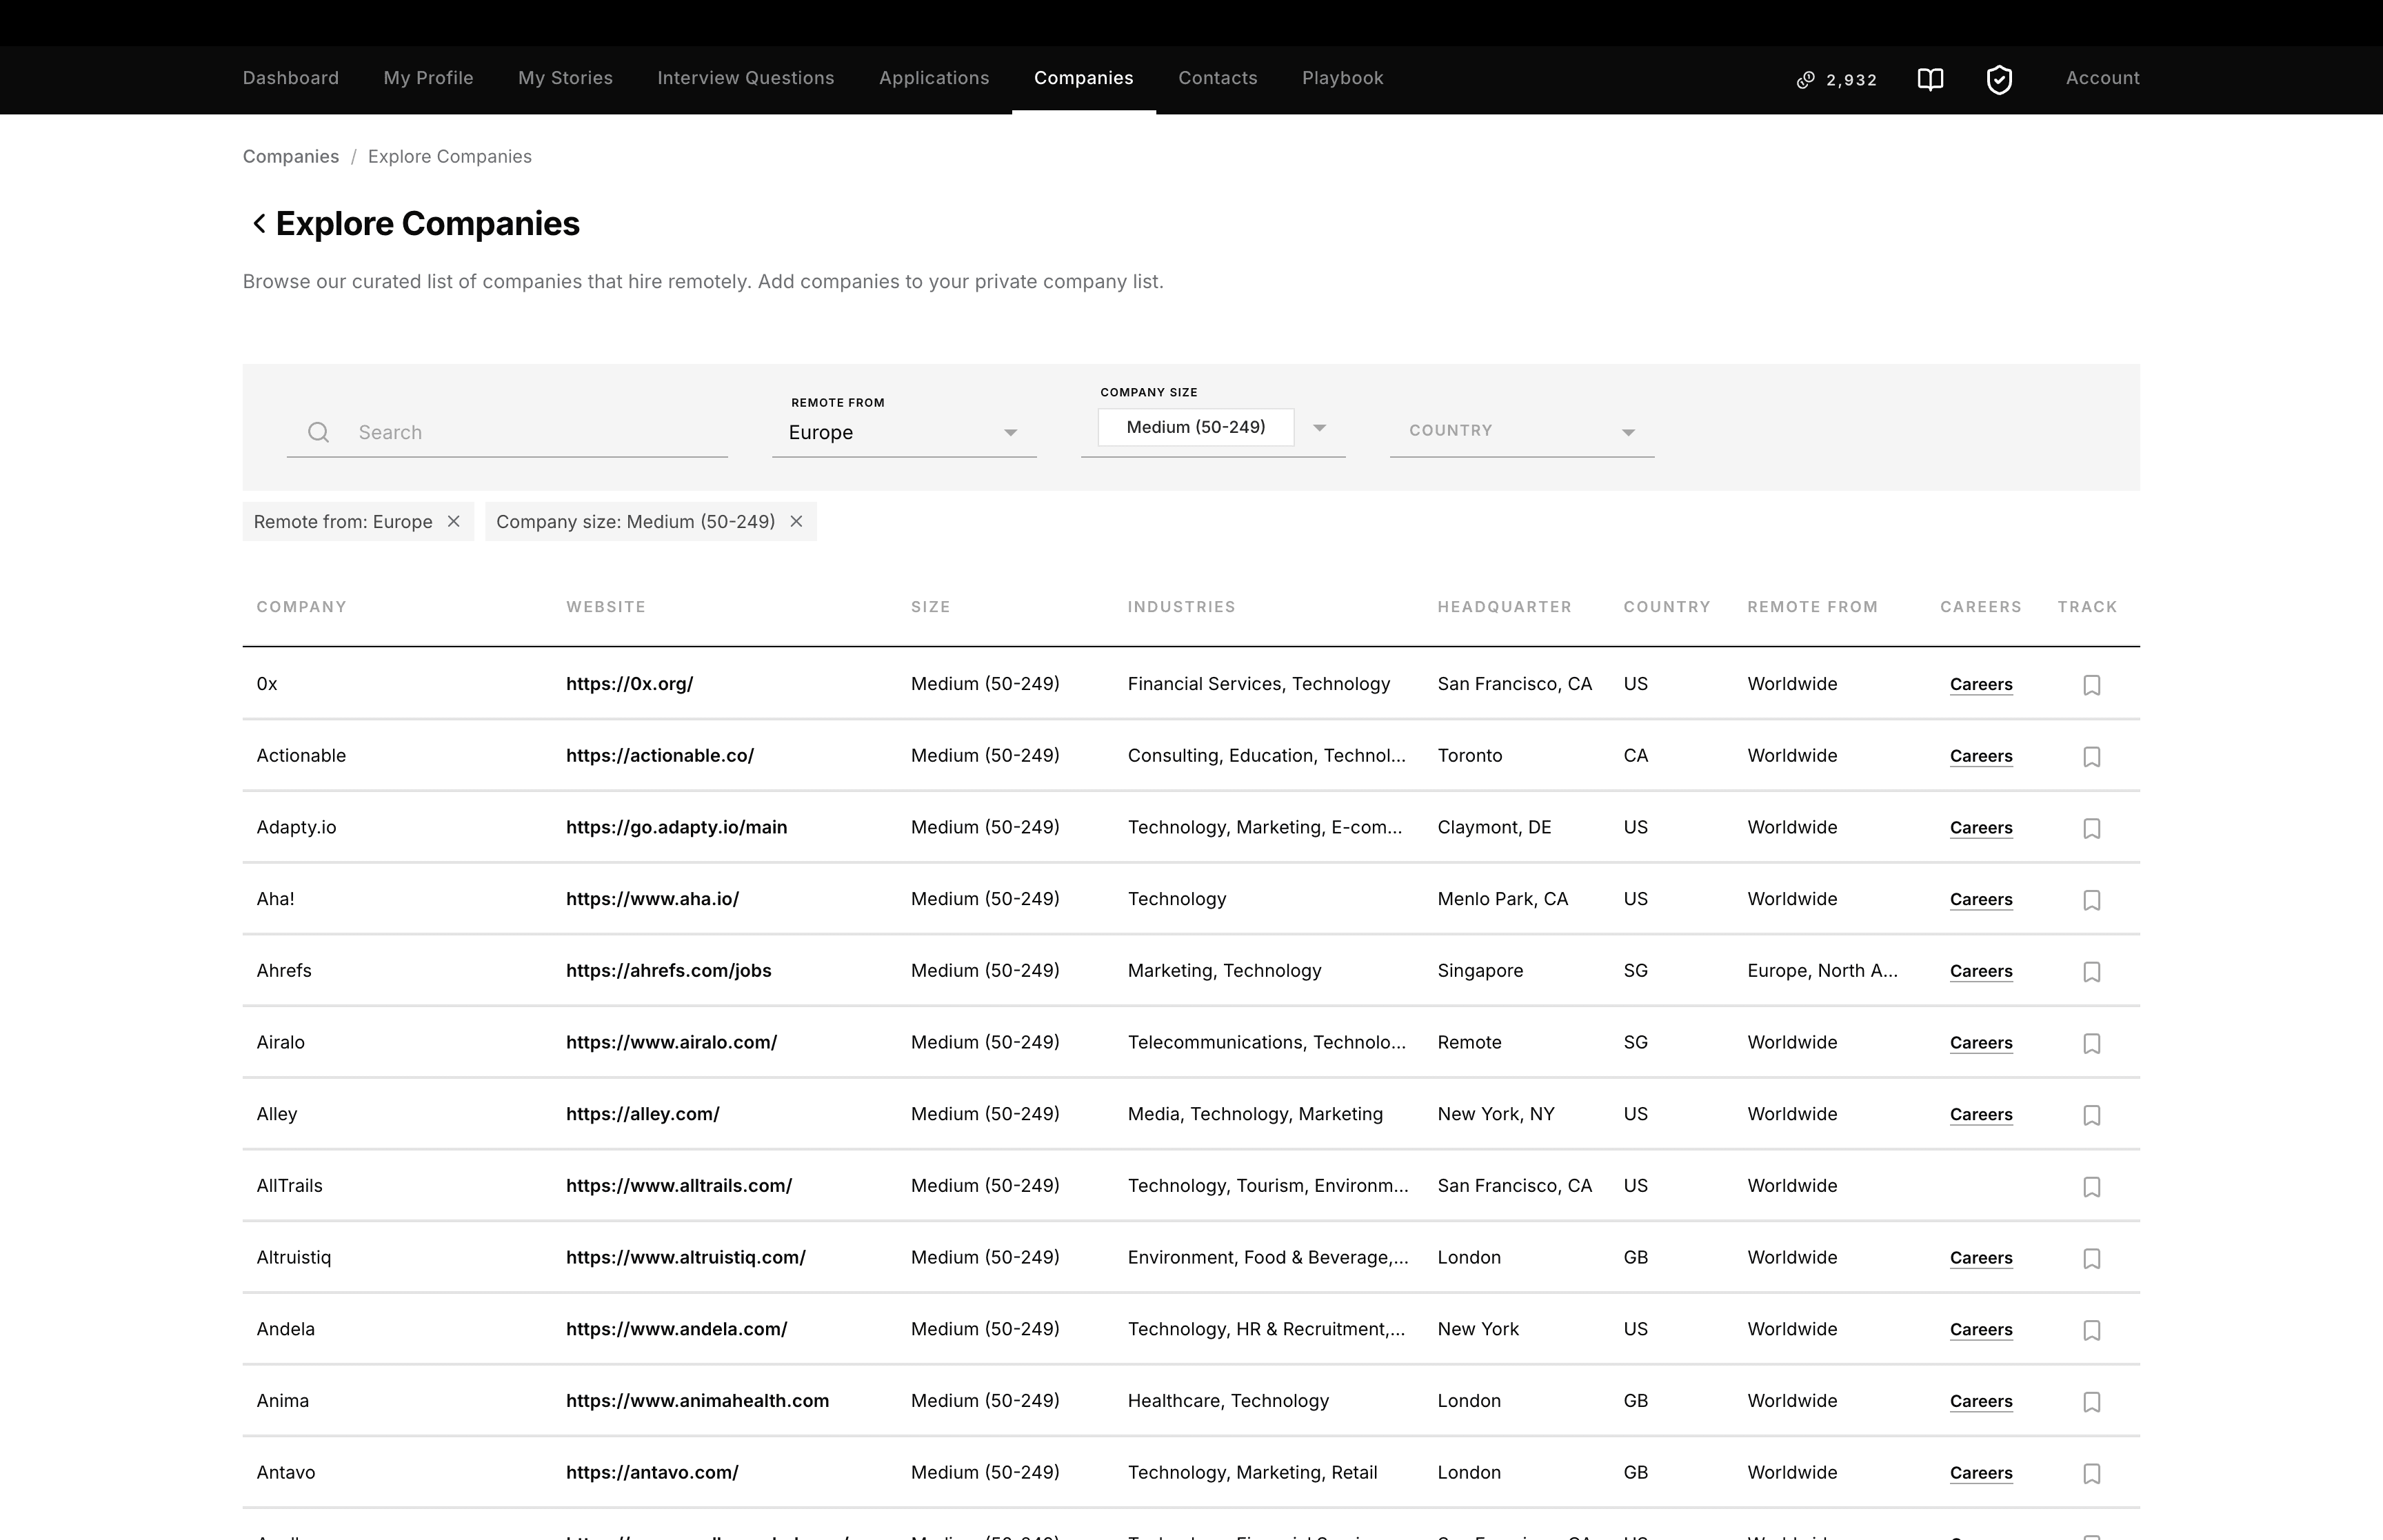Expand the Company Size dropdown arrow
This screenshot has height=1540, width=2383.
pos(1320,428)
